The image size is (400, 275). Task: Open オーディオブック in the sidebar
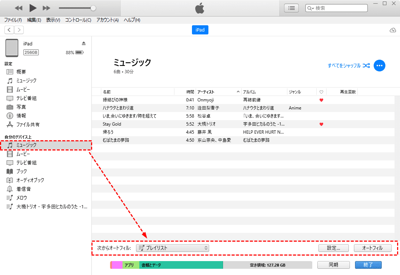(x=30, y=180)
